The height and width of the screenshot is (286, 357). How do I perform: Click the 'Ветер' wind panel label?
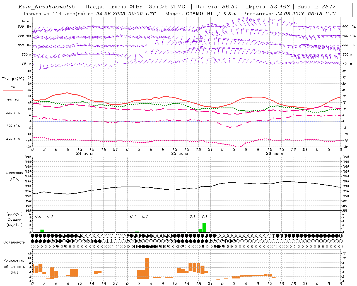click(26, 21)
